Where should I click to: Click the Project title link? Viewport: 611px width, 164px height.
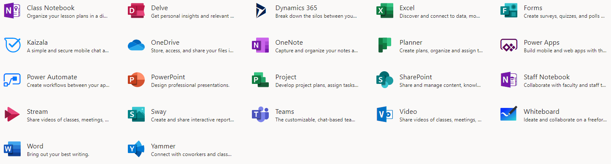pos(286,77)
